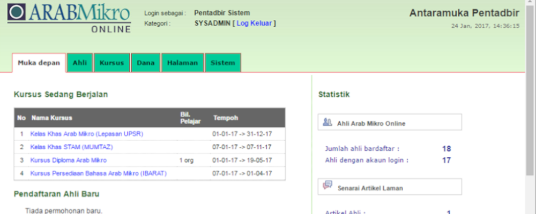Open Kelas Khas STAM (MUMTAZ) course
This screenshot has height=214, width=536.
[71, 147]
